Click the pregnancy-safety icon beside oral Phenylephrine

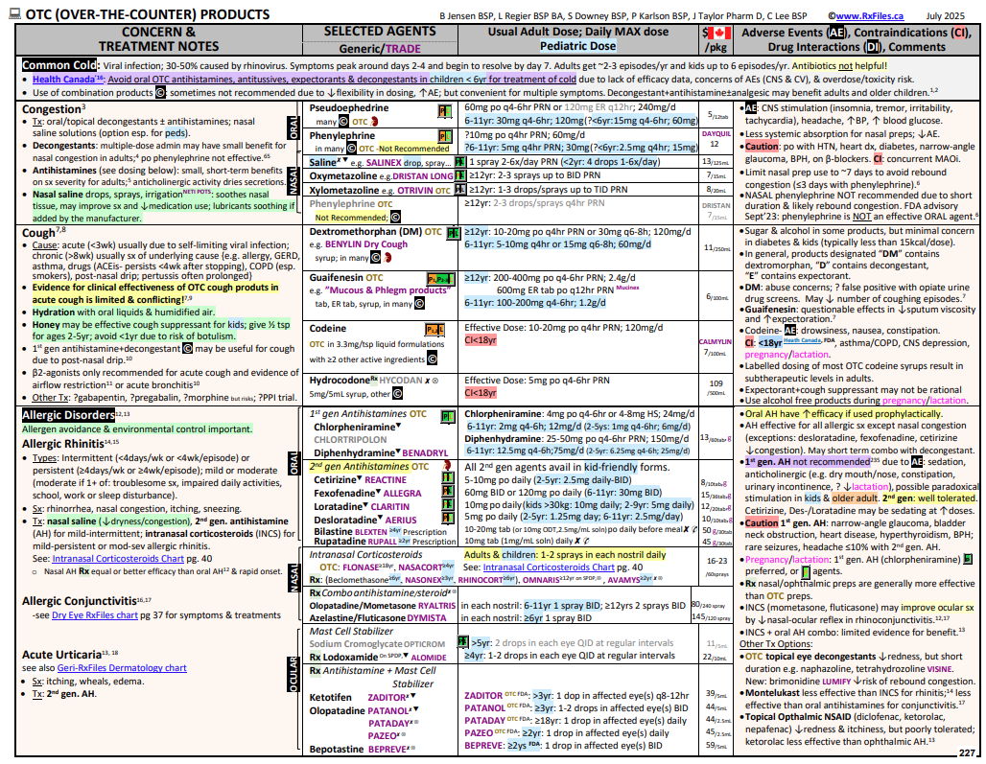point(445,136)
